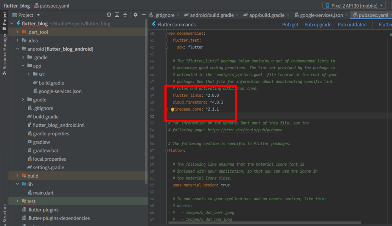The height and width of the screenshot is (226, 392).
Task: Expand the build folder
Action: (x=17, y=176)
